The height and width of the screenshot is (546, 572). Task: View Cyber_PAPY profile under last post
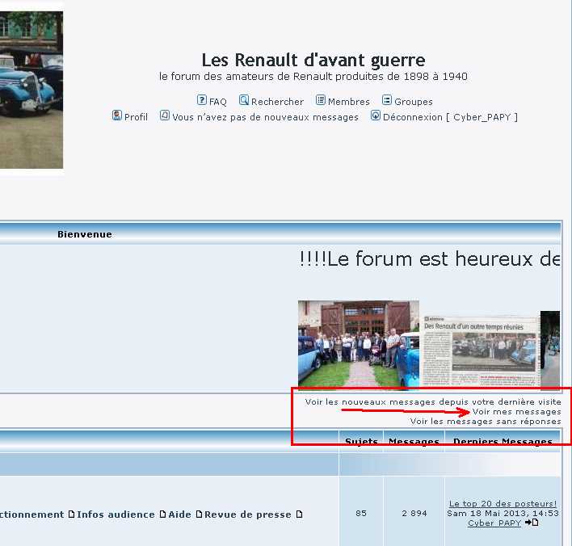pyautogui.click(x=494, y=523)
